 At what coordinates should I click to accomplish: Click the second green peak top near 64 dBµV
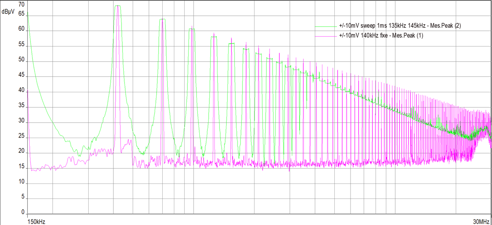(163, 19)
